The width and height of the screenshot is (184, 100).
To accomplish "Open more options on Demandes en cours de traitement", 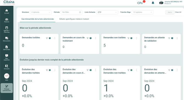I will (x=96, y=38).
